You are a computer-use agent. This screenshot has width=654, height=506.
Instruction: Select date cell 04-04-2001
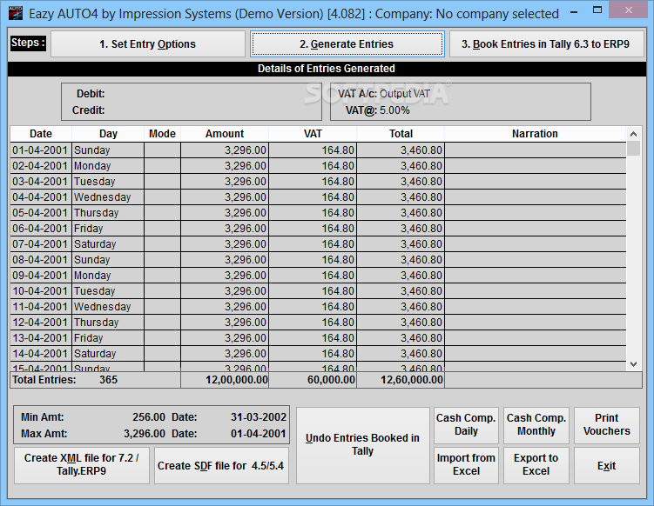41,197
